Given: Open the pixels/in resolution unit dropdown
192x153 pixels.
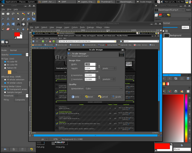Looking at the screenshot, I should tap(108, 79).
